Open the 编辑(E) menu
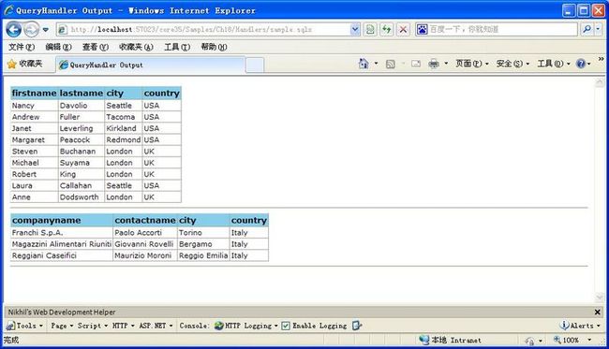The width and height of the screenshot is (609, 349). click(x=58, y=47)
